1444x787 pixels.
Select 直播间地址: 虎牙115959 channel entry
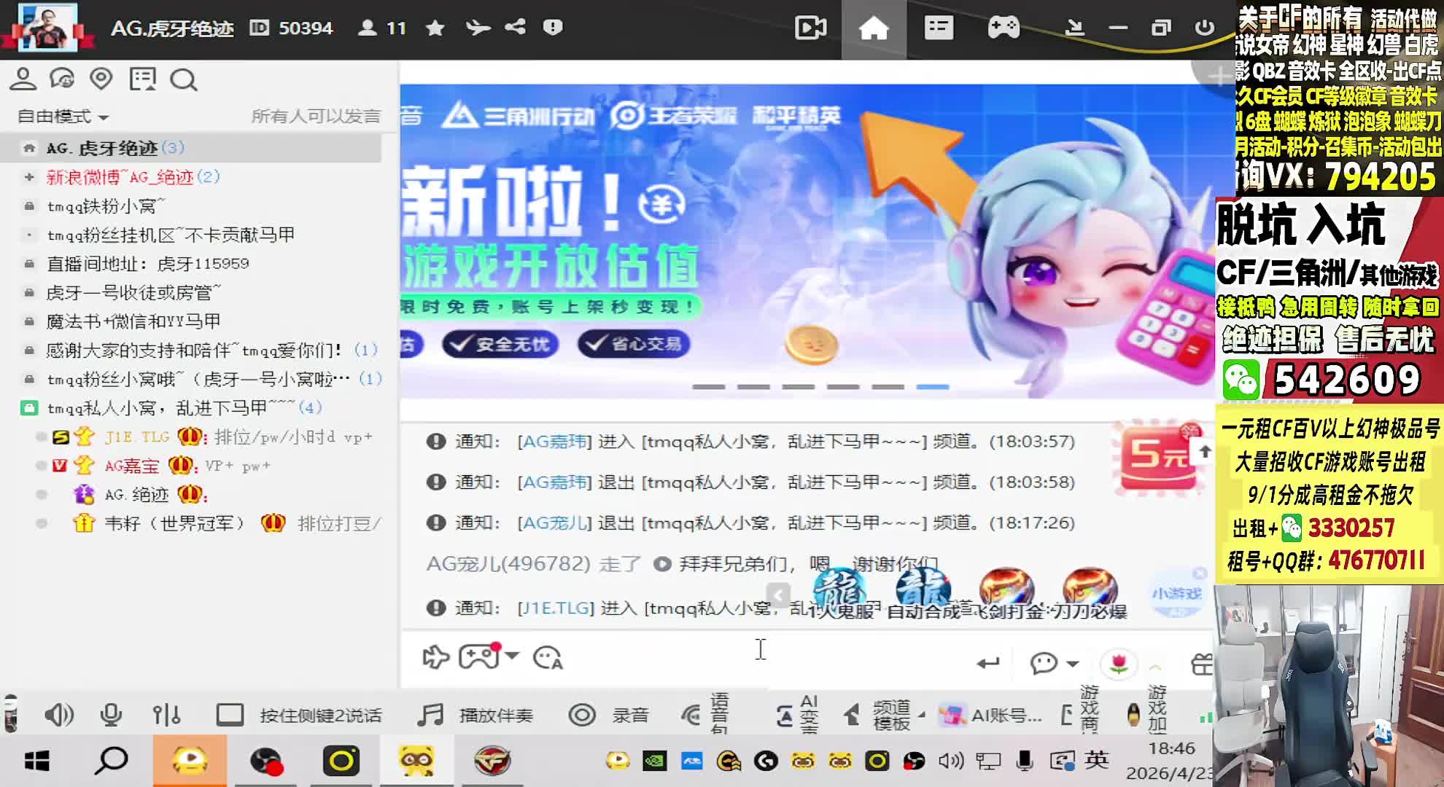coord(147,264)
